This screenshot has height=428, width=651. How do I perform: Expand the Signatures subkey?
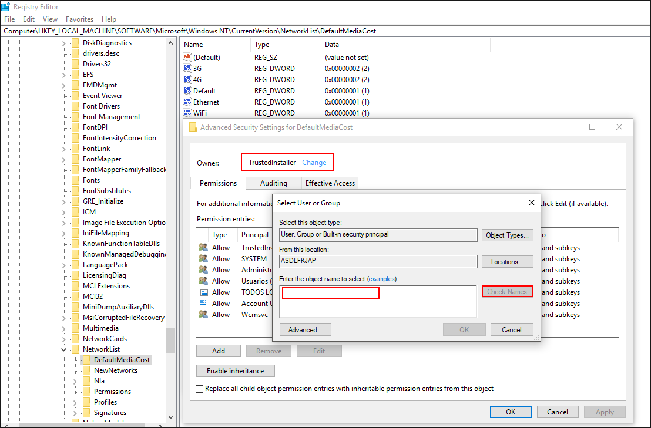75,413
